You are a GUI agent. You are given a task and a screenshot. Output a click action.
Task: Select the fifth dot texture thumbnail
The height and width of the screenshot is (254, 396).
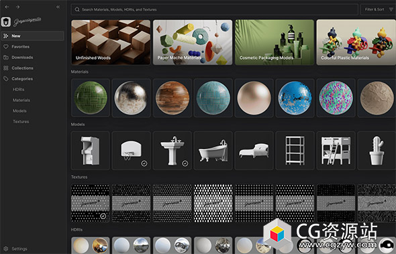[x=254, y=203]
